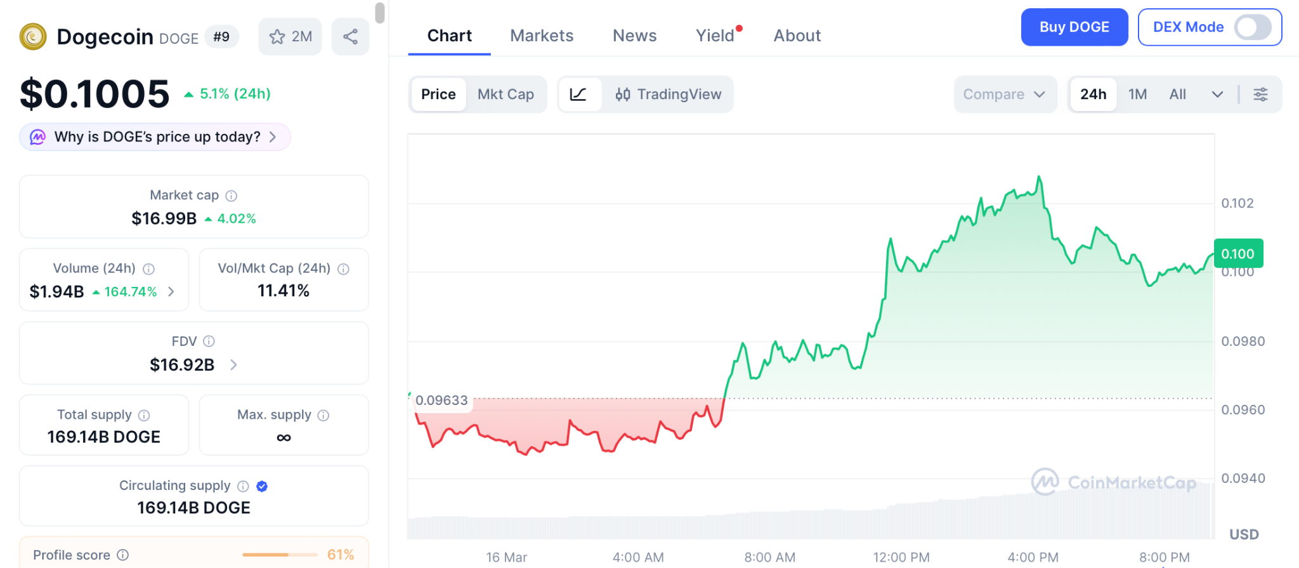Click the star watchlist button showing 2M

(x=290, y=37)
